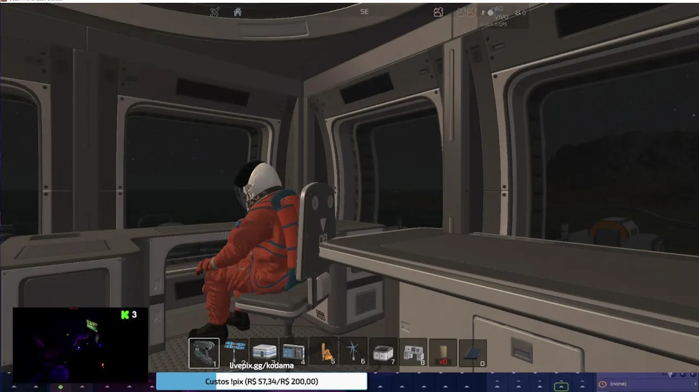Viewport: 699px width, 392px height.
Task: Select the solar panel tower in slot 2
Action: coord(235,352)
